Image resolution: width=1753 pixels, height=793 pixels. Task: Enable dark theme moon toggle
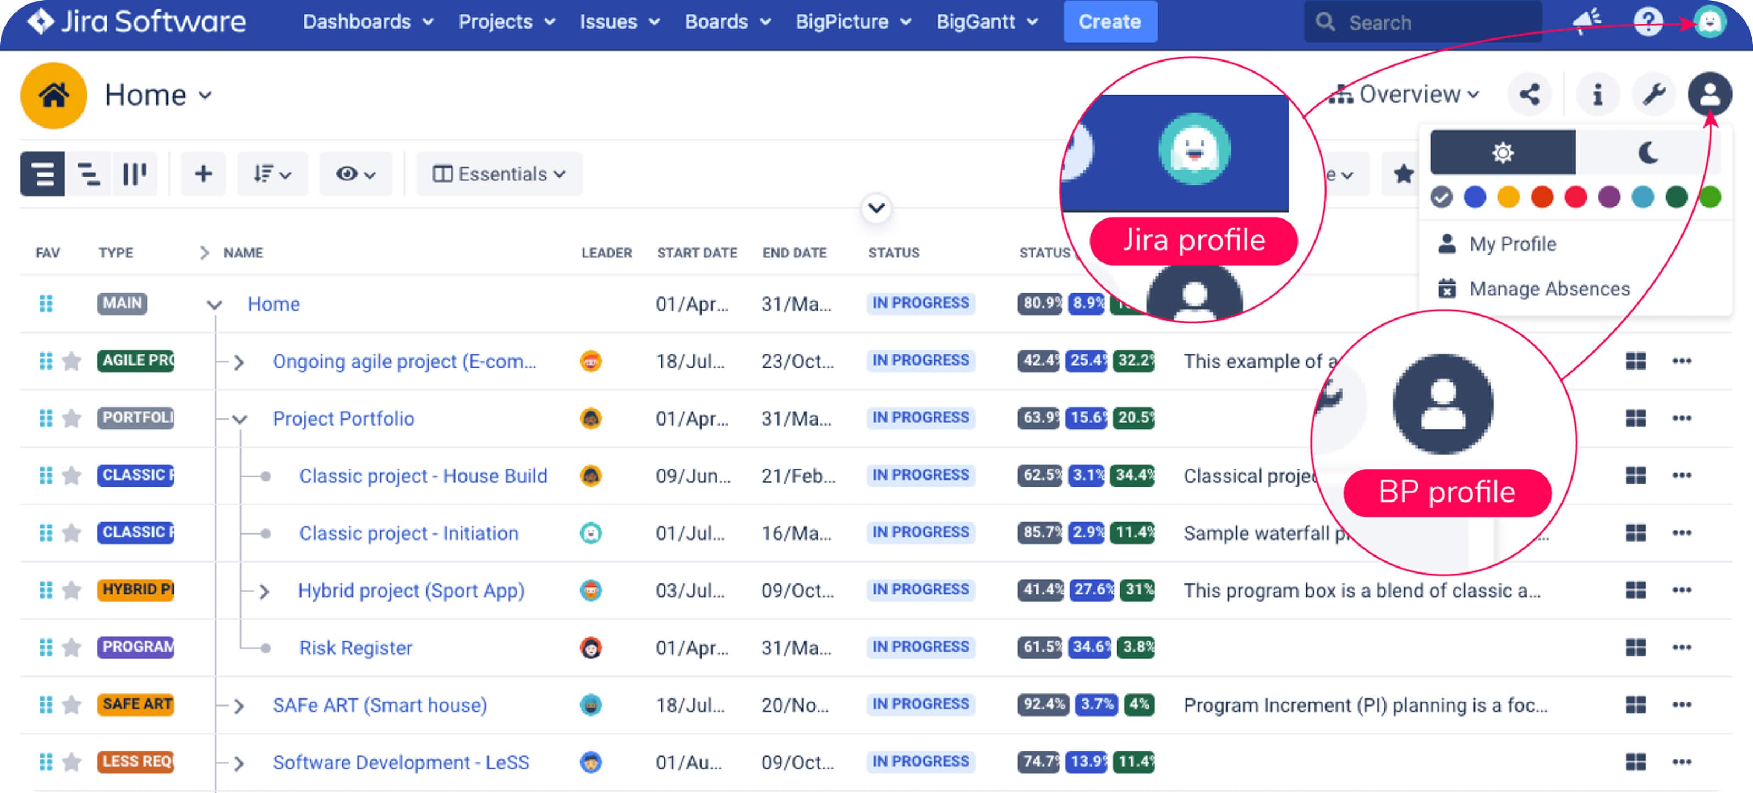pyautogui.click(x=1647, y=152)
